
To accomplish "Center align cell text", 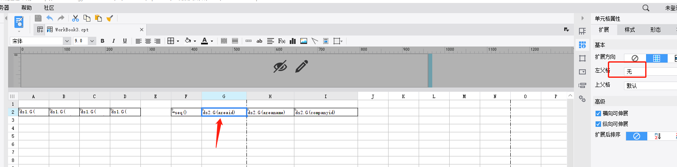I will pyautogui.click(x=148, y=41).
